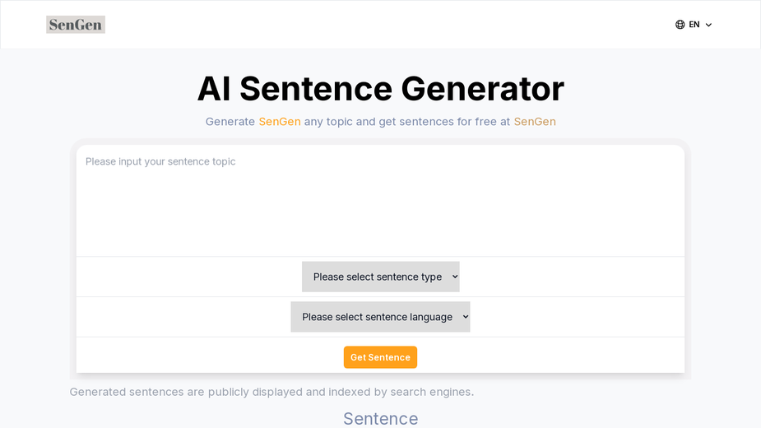Click the 'Sentence' section heading below form

(x=380, y=418)
